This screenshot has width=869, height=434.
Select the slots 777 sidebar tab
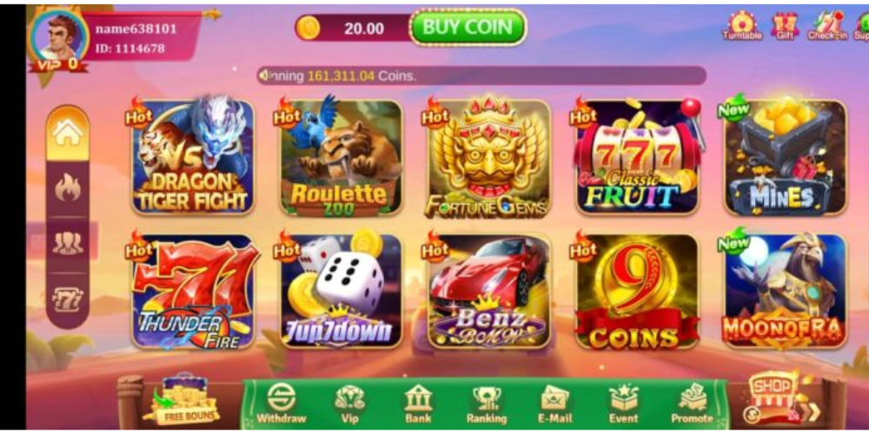click(68, 299)
